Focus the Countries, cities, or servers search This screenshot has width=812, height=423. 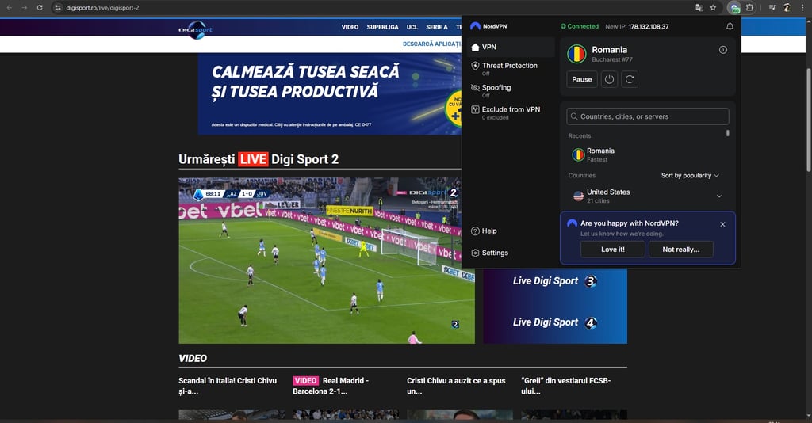647,116
